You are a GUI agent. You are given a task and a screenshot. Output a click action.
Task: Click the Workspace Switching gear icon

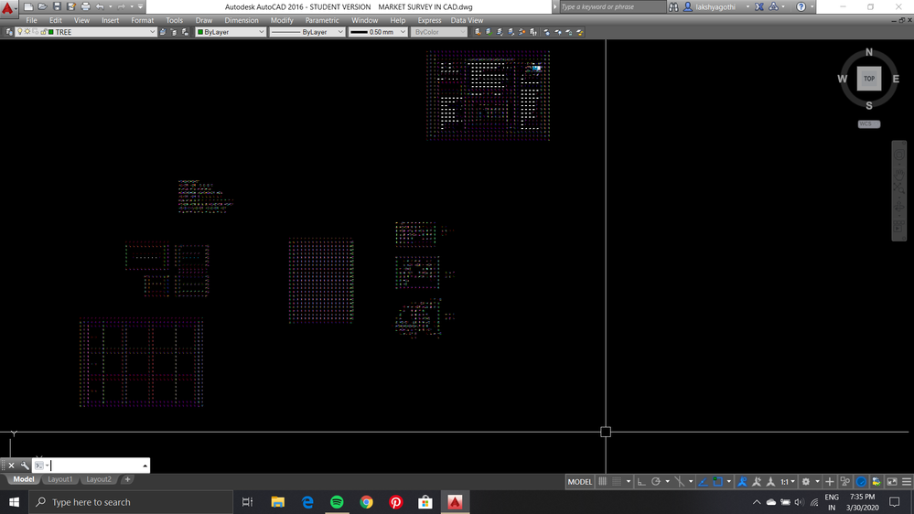point(805,481)
